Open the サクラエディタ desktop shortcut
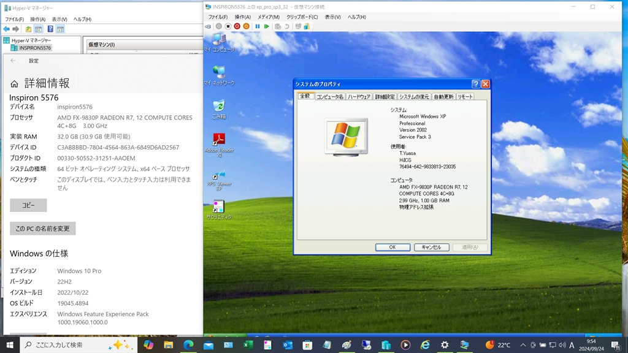Screen dimensions: 628x353 point(219,207)
